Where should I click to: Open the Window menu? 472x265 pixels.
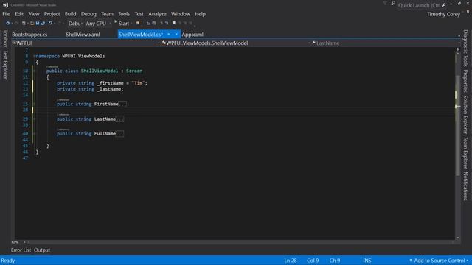181,14
